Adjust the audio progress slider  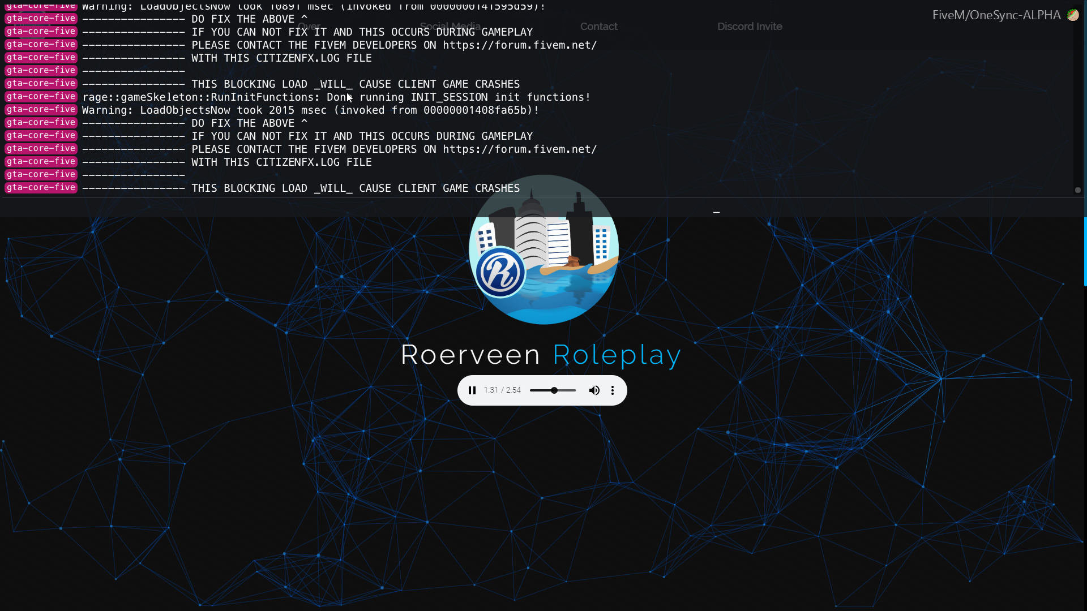coord(553,390)
